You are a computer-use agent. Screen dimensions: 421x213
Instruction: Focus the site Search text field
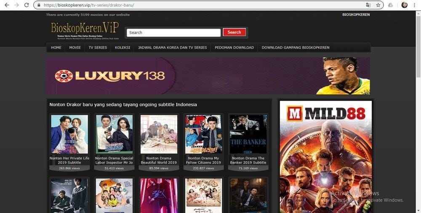(173, 33)
